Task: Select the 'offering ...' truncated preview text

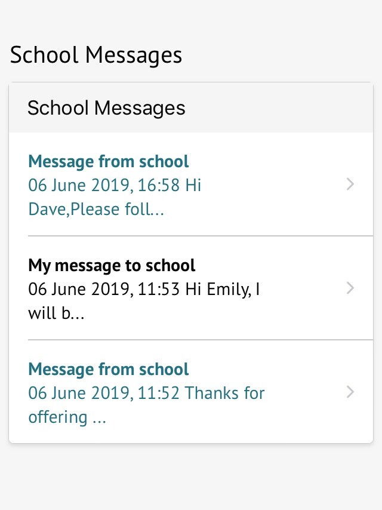Action: (x=67, y=417)
